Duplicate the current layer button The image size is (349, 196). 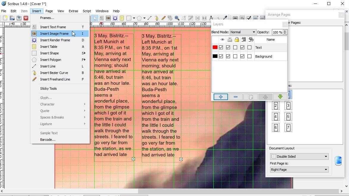251,97
